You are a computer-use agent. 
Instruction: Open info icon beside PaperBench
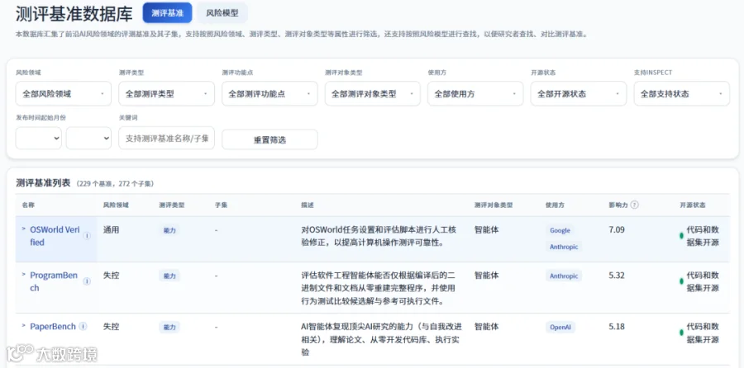83,326
